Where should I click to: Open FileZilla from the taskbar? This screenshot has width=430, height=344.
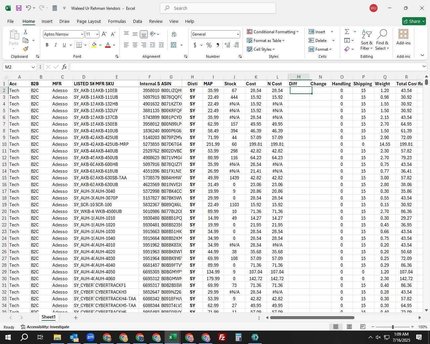pos(222,337)
